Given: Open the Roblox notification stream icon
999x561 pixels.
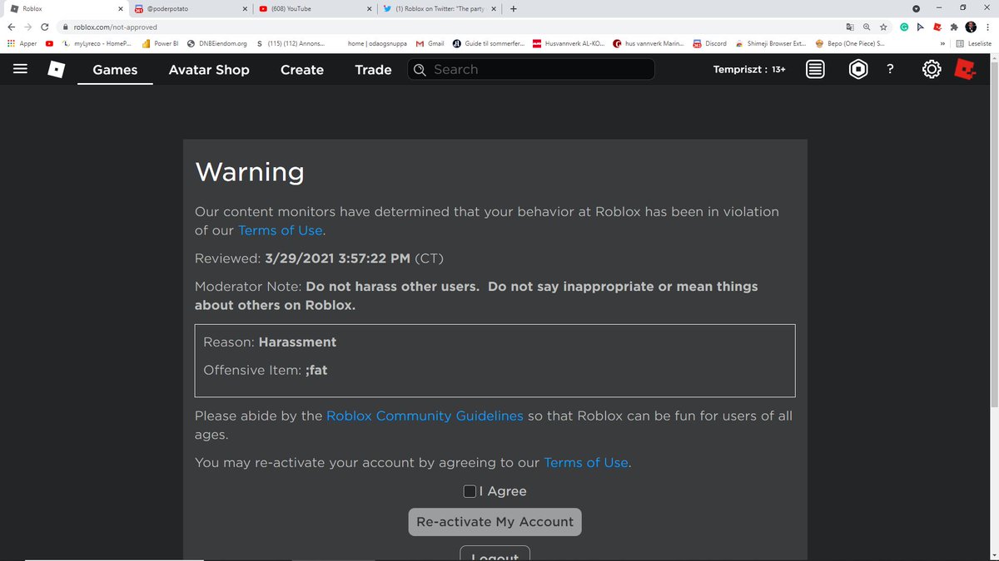Looking at the screenshot, I should 816,70.
